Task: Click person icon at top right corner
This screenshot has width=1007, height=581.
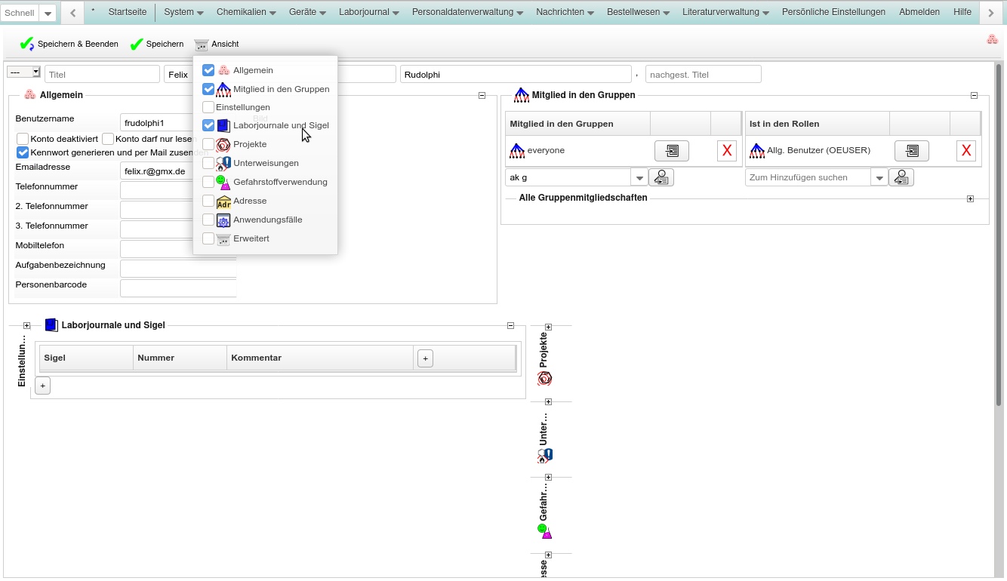Action: (993, 39)
